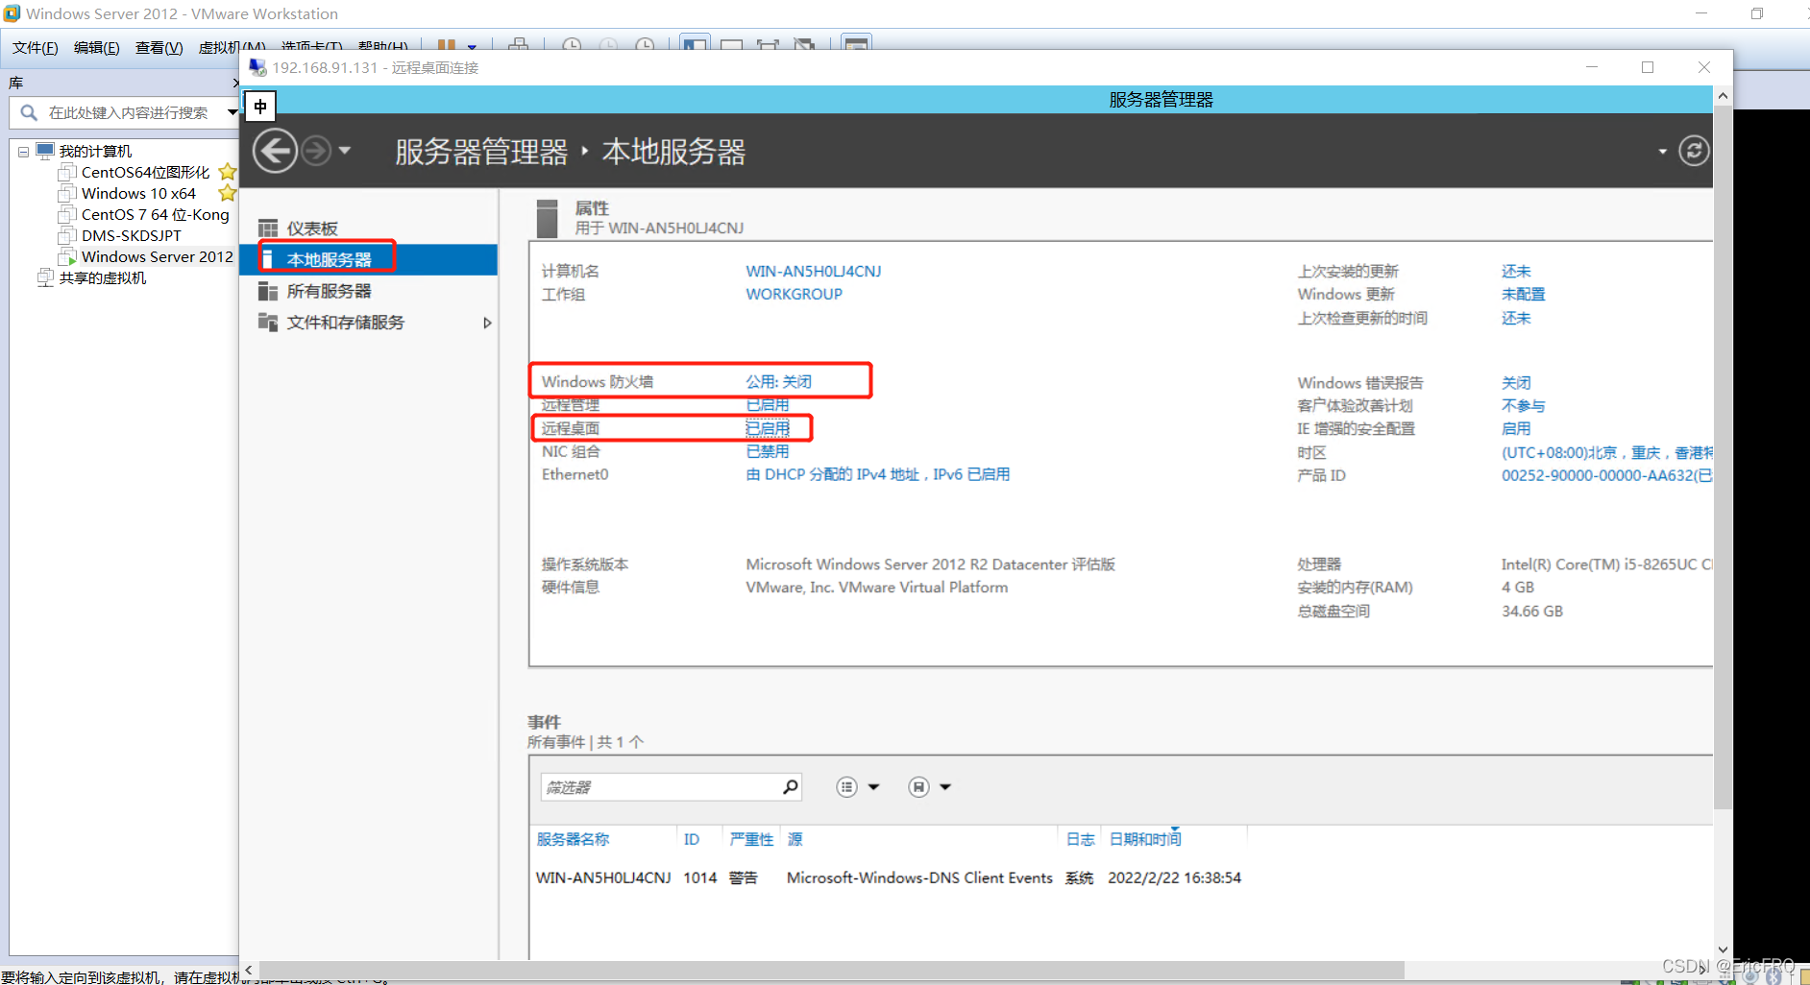Open 文件(F) menu in VMware
1810x985 pixels.
[x=35, y=47]
